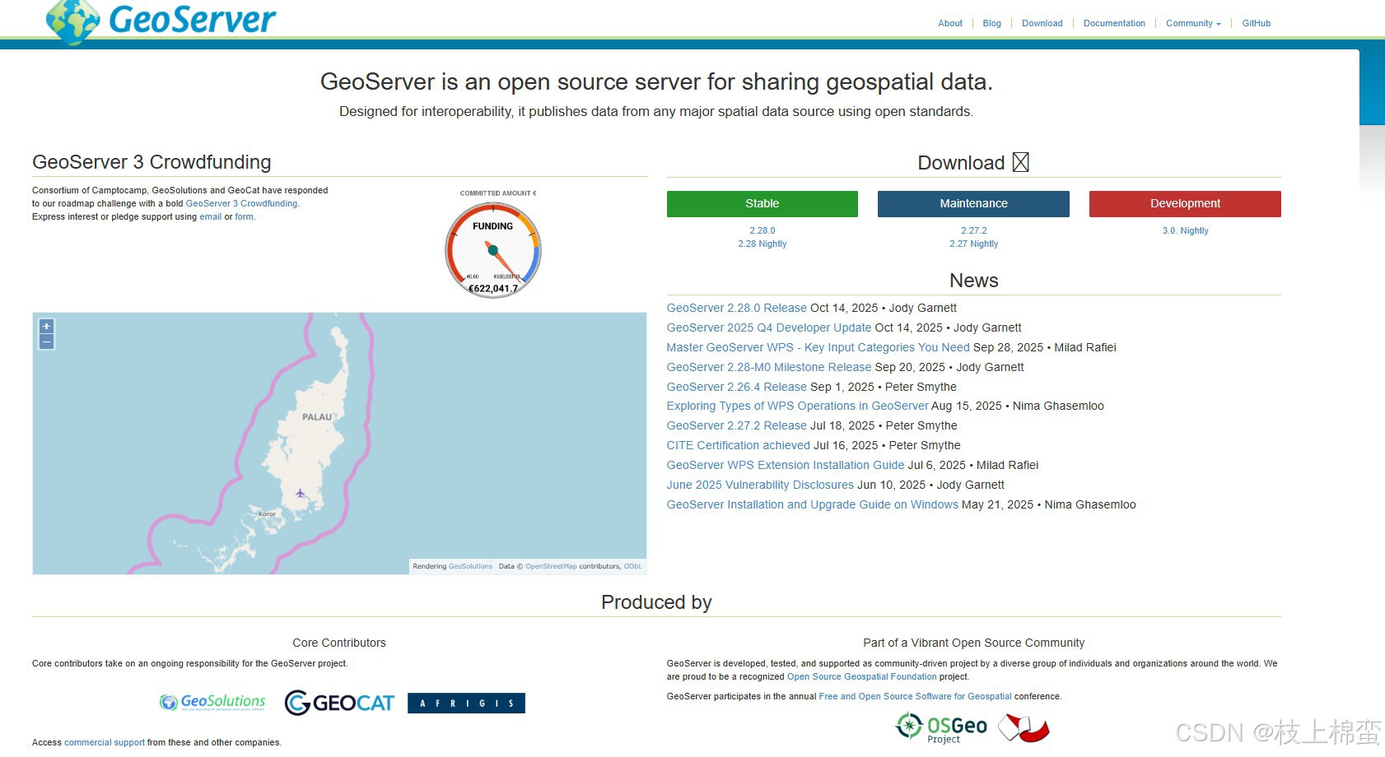Open the 3.0 Nightly development link
The height and width of the screenshot is (757, 1385).
pyautogui.click(x=1185, y=231)
